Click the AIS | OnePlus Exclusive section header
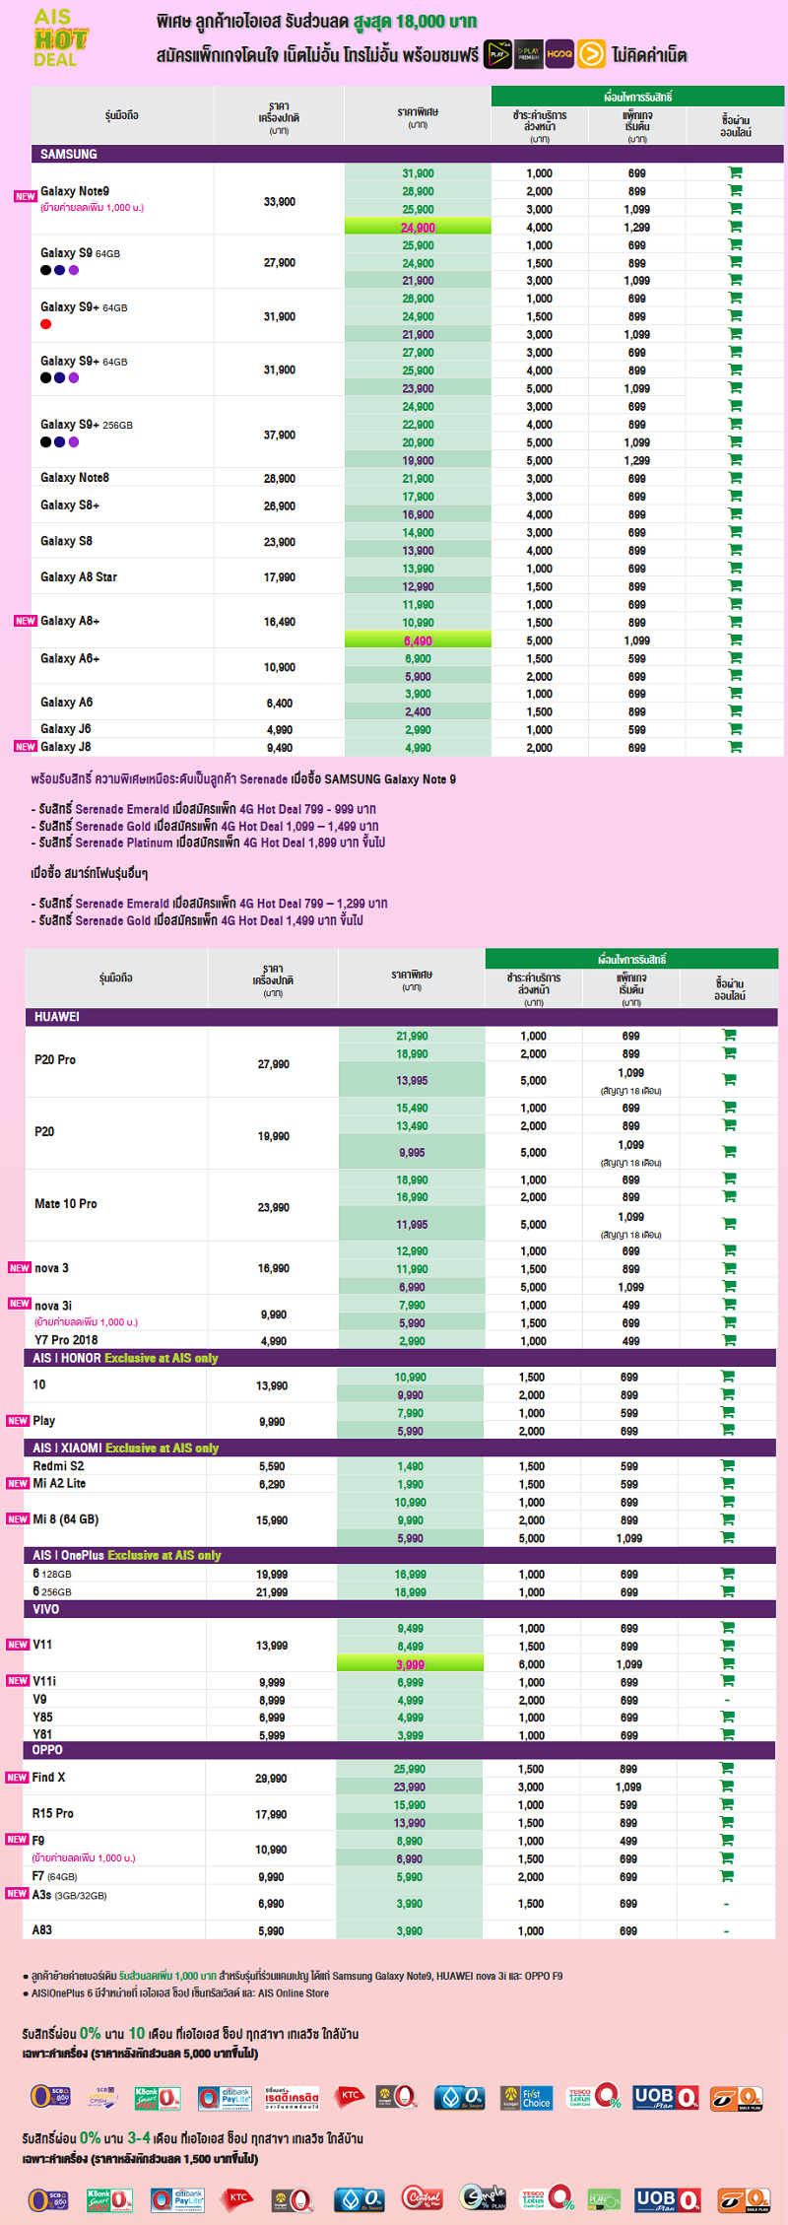The image size is (788, 2225). click(x=400, y=1555)
